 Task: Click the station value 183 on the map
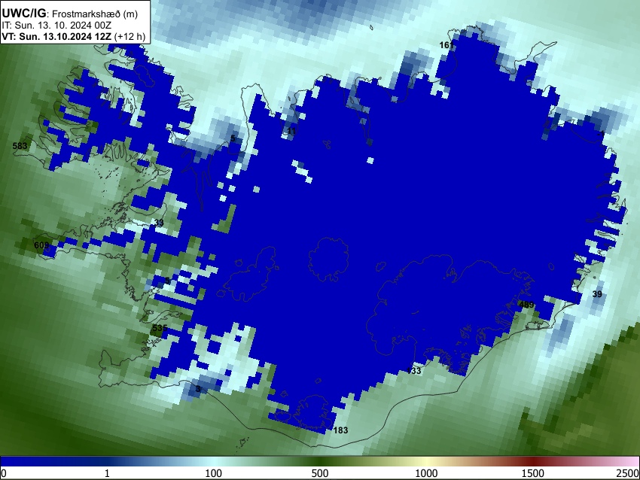pos(340,430)
